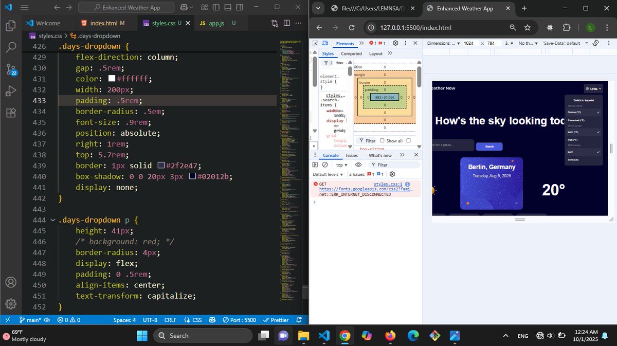Collapse the .days-dropdown p rule on line 444
The image size is (617, 346).
click(53, 220)
